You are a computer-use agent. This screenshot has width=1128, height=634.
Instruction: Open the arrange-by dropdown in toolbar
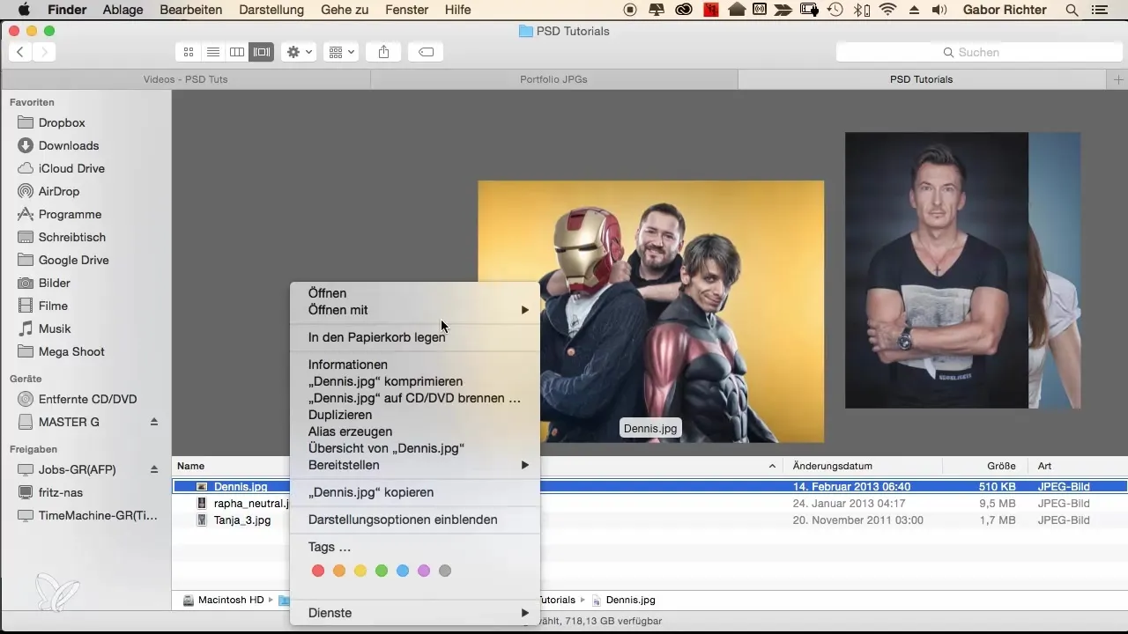pyautogui.click(x=341, y=52)
